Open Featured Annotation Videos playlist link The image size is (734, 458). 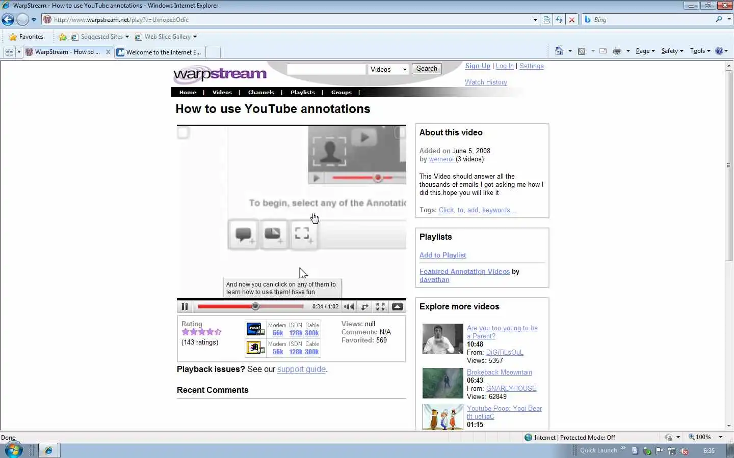click(464, 272)
